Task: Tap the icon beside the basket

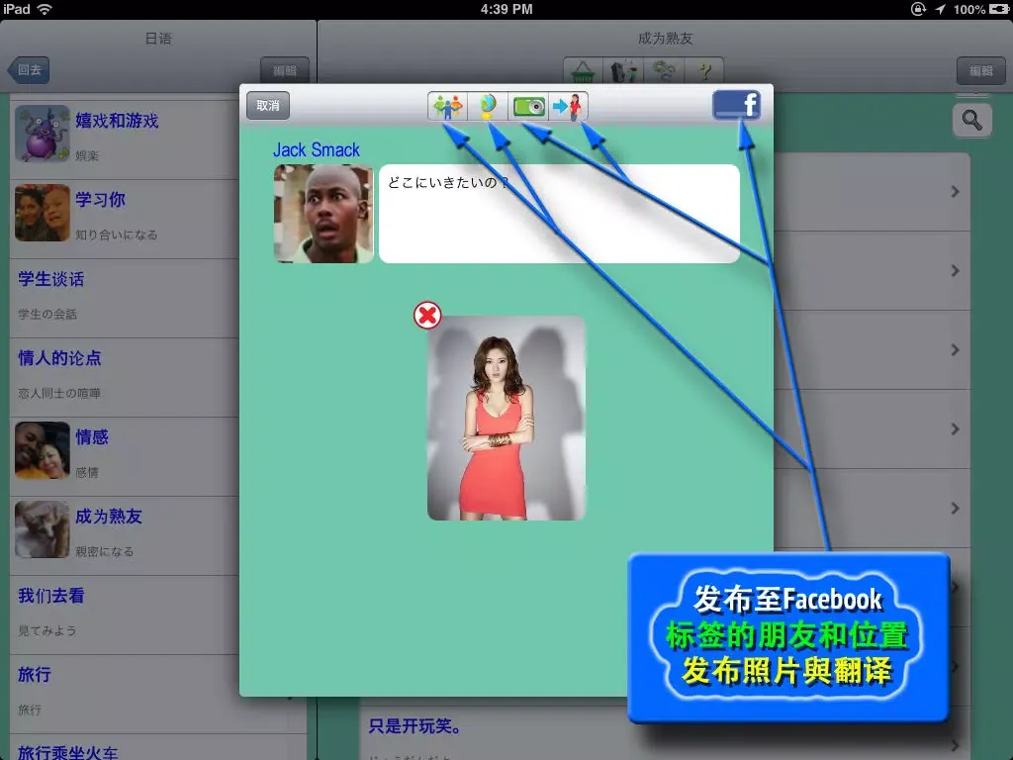Action: click(x=623, y=70)
